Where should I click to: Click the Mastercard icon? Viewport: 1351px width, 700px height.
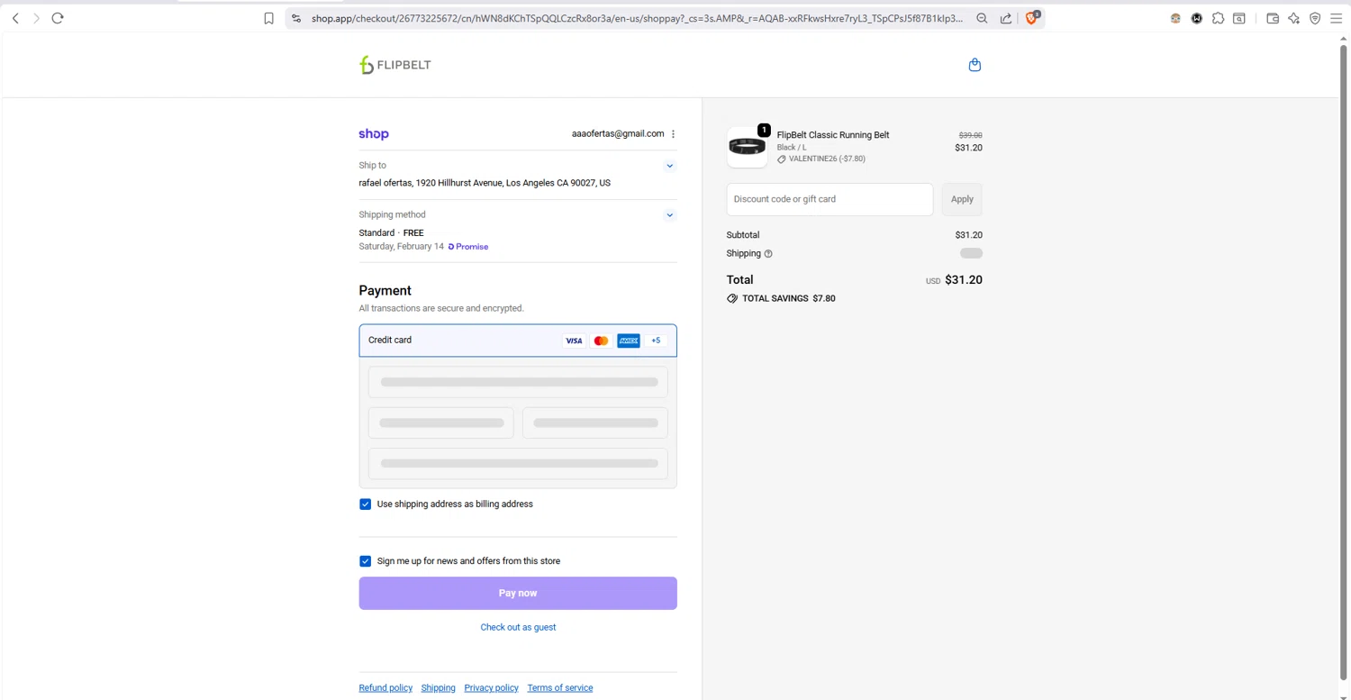[601, 341]
